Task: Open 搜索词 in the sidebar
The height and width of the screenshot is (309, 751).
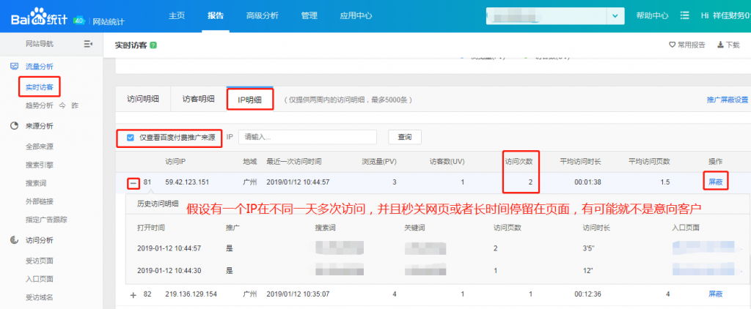Action: click(x=36, y=183)
